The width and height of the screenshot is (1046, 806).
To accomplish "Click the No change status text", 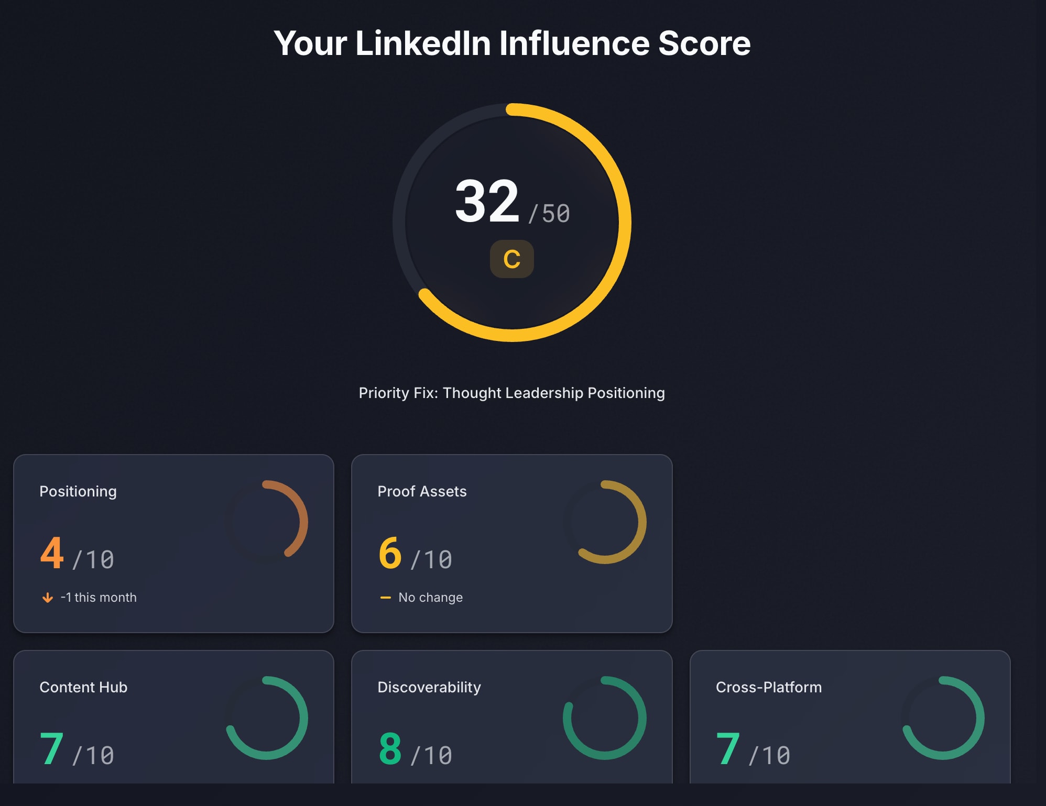I will (430, 598).
